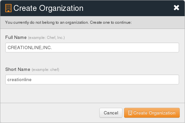Image resolution: width=185 pixels, height=123 pixels.
Task: Focus the Full Name input field
Action: pos(92,47)
